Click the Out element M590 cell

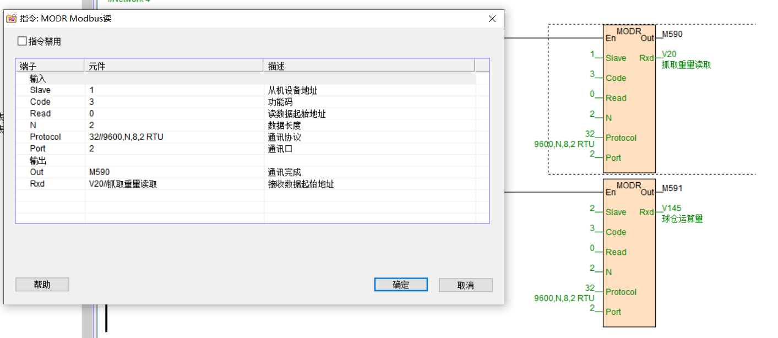(x=174, y=172)
